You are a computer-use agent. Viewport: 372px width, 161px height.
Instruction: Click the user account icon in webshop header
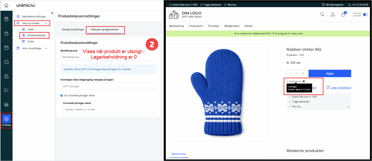333,15
